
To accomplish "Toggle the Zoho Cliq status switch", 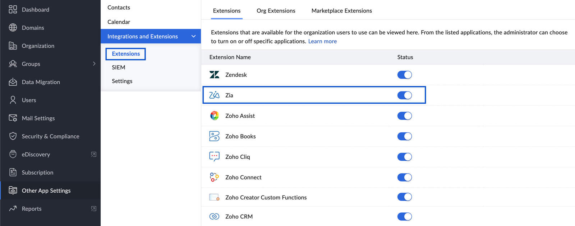I will (405, 157).
